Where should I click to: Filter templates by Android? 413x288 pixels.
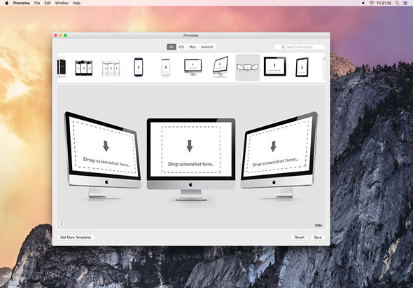[206, 47]
